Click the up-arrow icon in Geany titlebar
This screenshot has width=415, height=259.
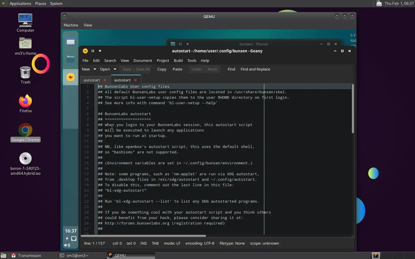pos(100,51)
